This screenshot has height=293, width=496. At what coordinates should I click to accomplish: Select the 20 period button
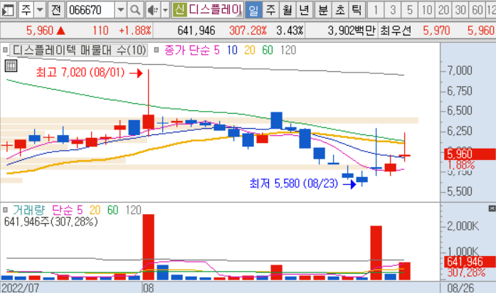[x=443, y=10]
